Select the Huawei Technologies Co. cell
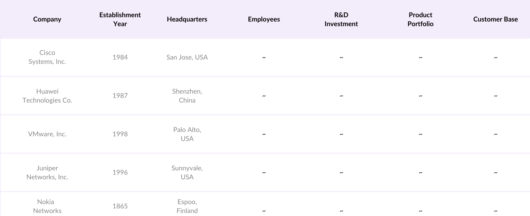530x216 pixels. pos(47,96)
